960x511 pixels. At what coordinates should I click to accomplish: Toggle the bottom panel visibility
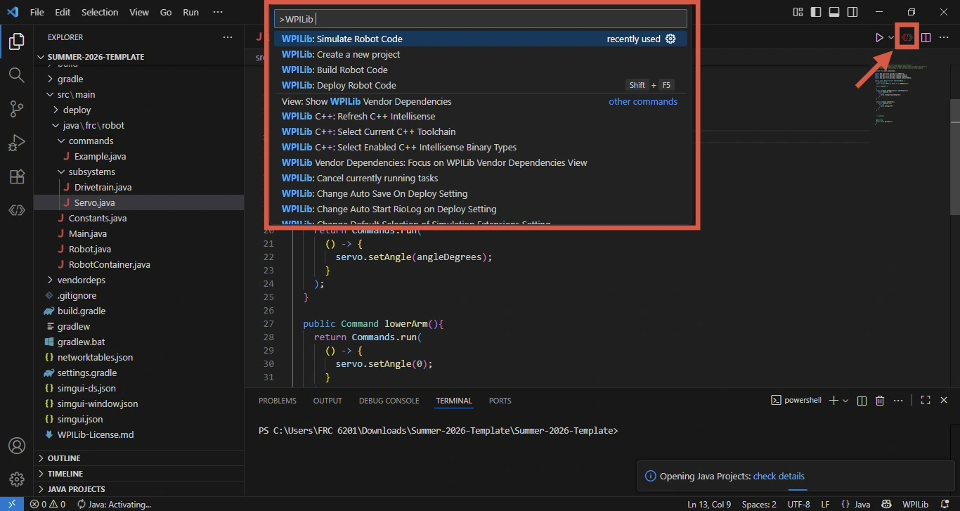coord(834,12)
